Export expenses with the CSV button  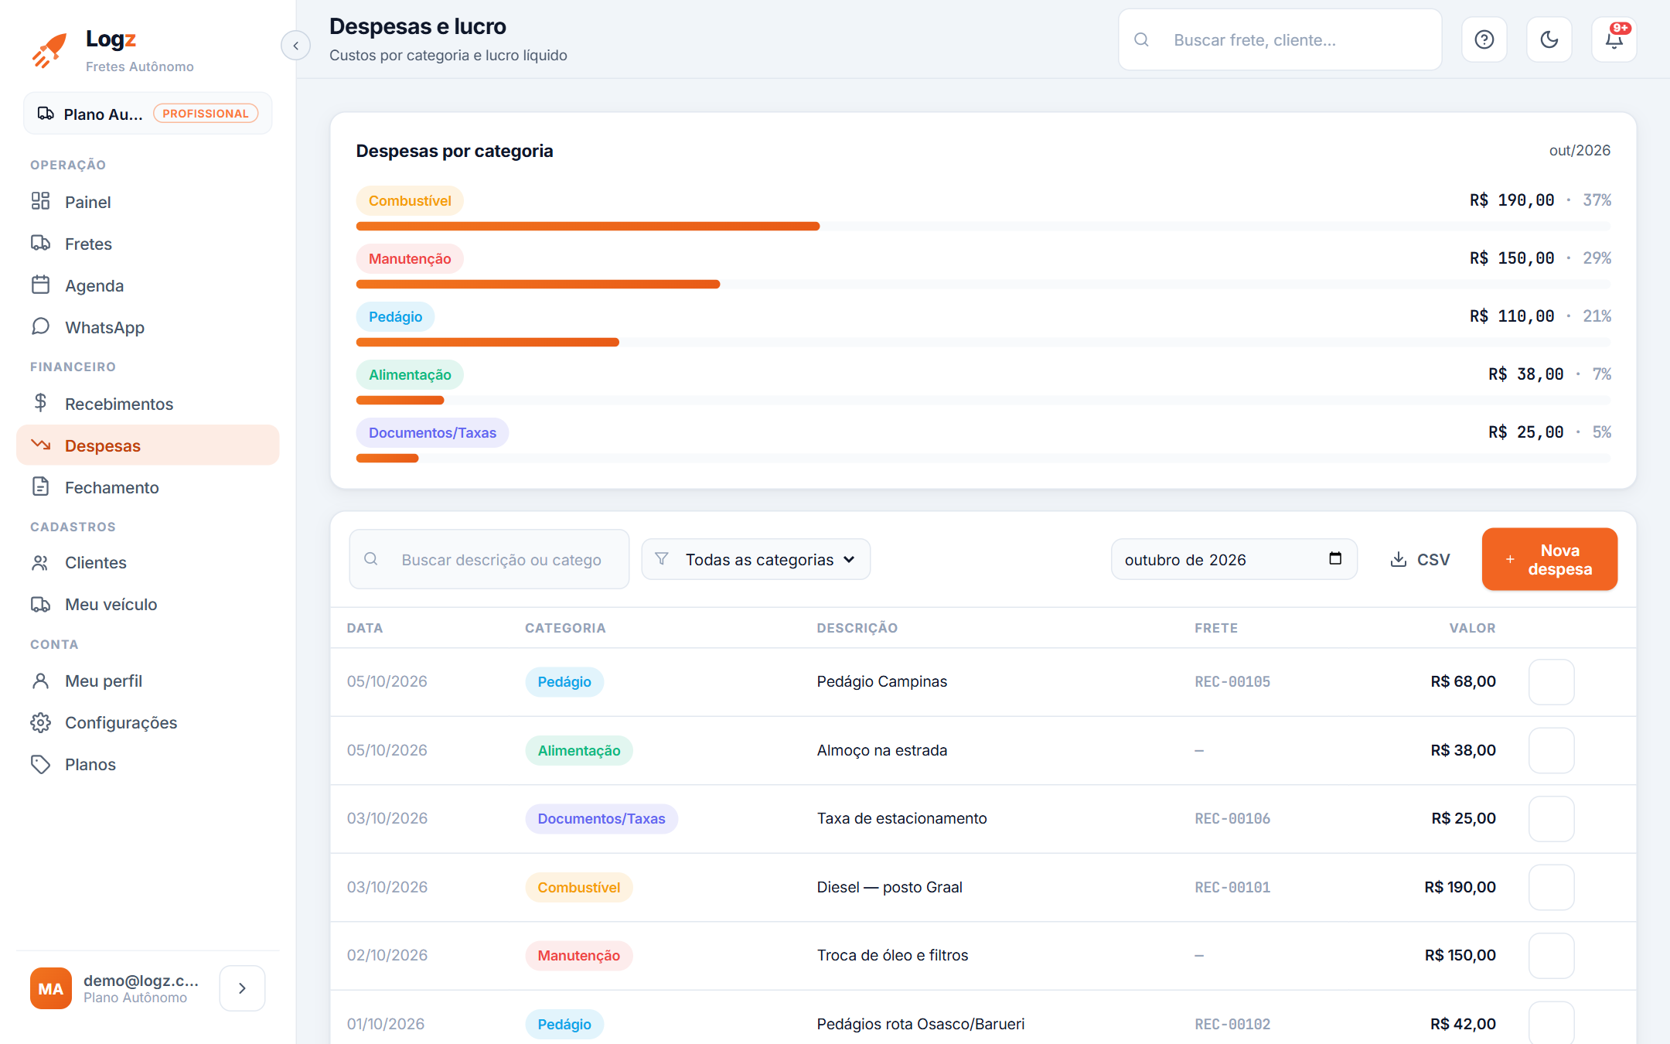[x=1419, y=559]
